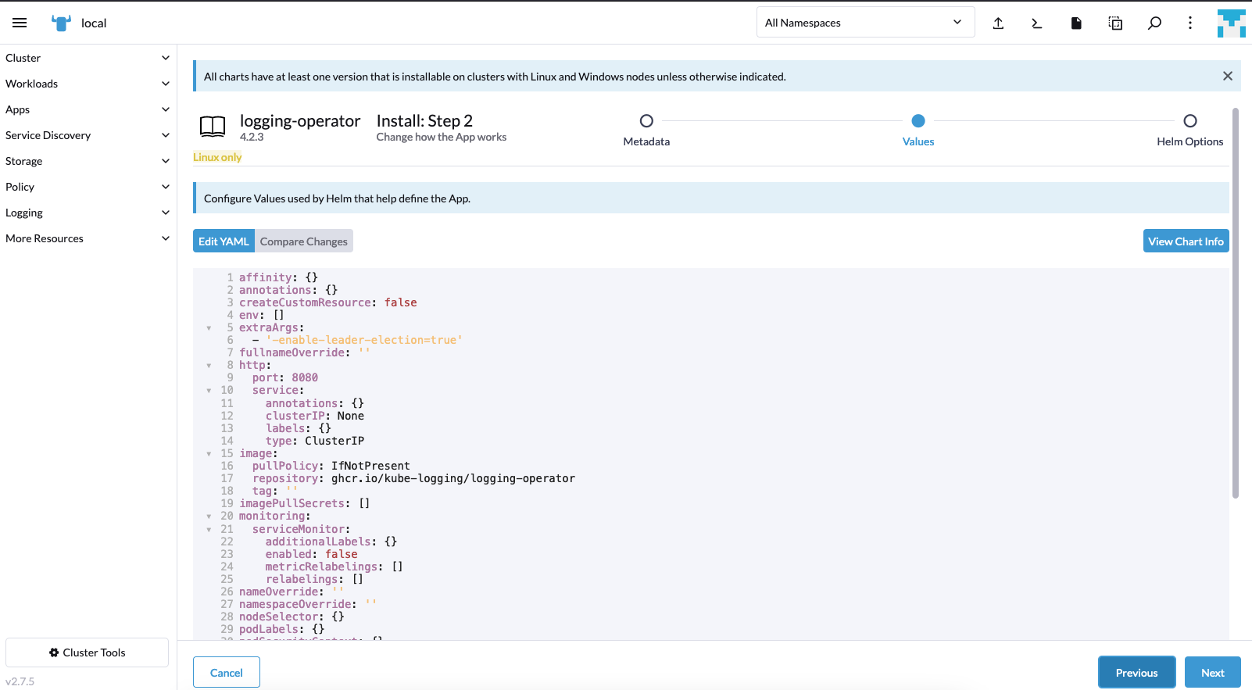Click the namespaceOverride line in YAML
Screen dimensions: 1252x690
point(308,604)
